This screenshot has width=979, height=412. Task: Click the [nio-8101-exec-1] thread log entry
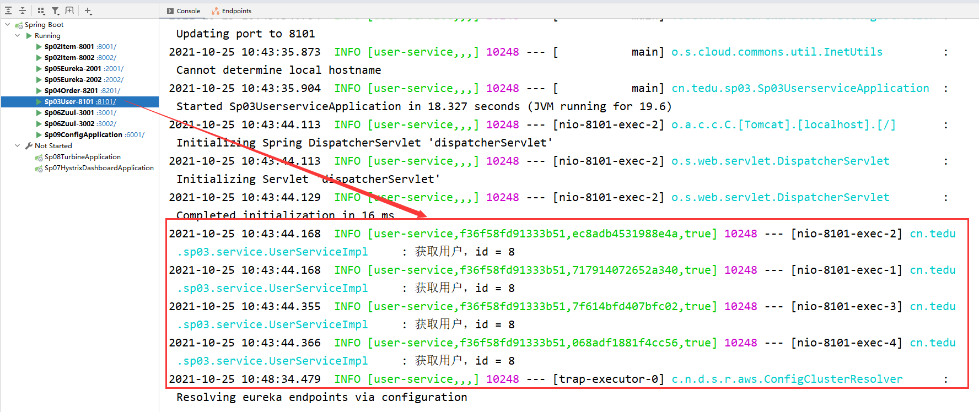pyautogui.click(x=847, y=270)
